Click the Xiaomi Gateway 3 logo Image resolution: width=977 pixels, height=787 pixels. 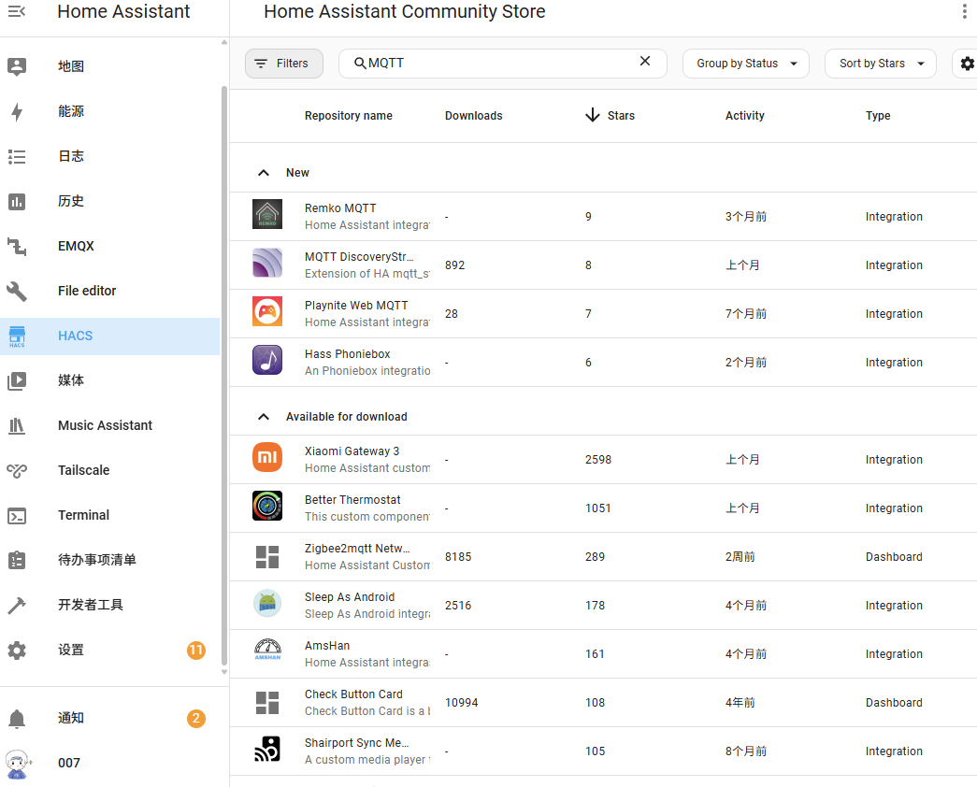point(267,458)
